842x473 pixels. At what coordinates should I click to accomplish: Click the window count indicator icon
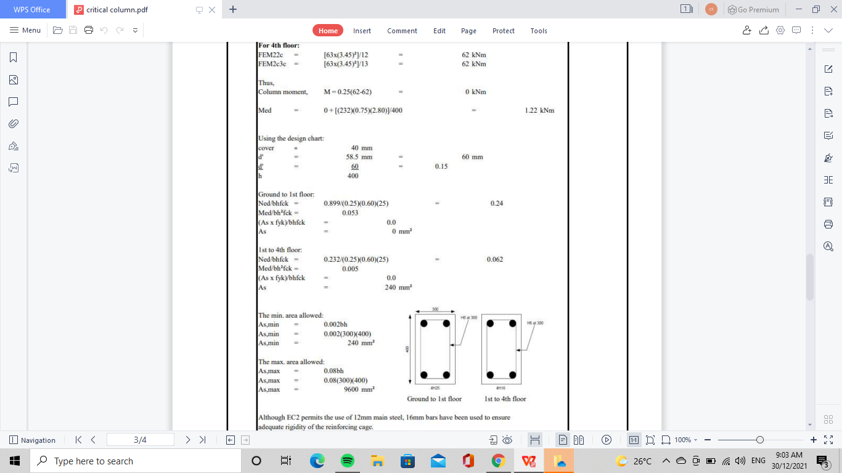coord(687,9)
